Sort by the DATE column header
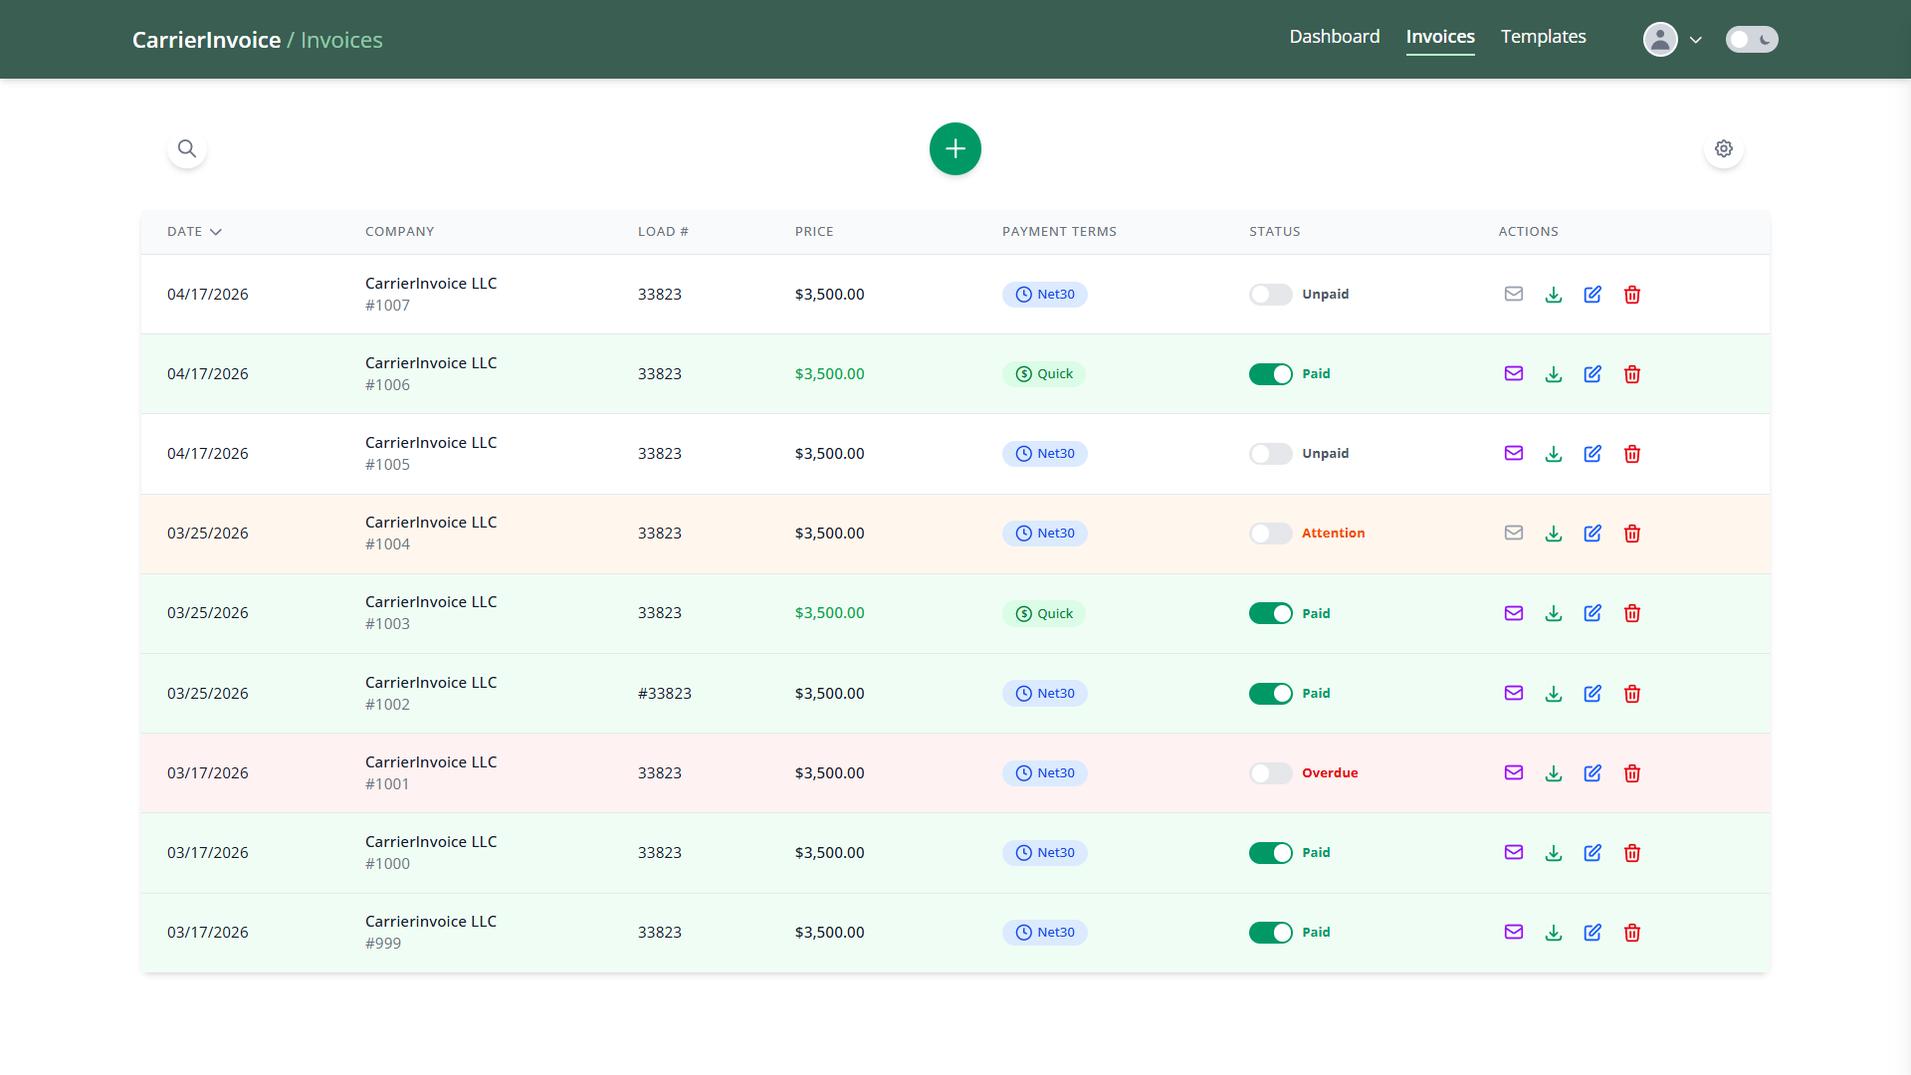The width and height of the screenshot is (1911, 1075). tap(194, 232)
